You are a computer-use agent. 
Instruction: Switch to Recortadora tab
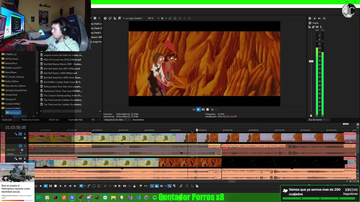(138, 120)
